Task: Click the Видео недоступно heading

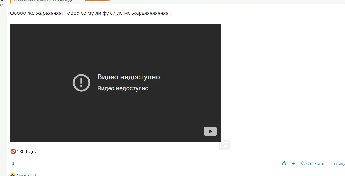Action: (x=129, y=77)
